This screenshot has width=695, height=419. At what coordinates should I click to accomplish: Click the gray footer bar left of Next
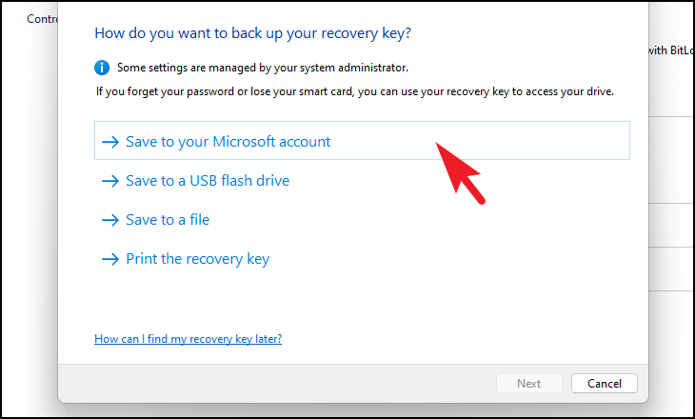coord(277,384)
